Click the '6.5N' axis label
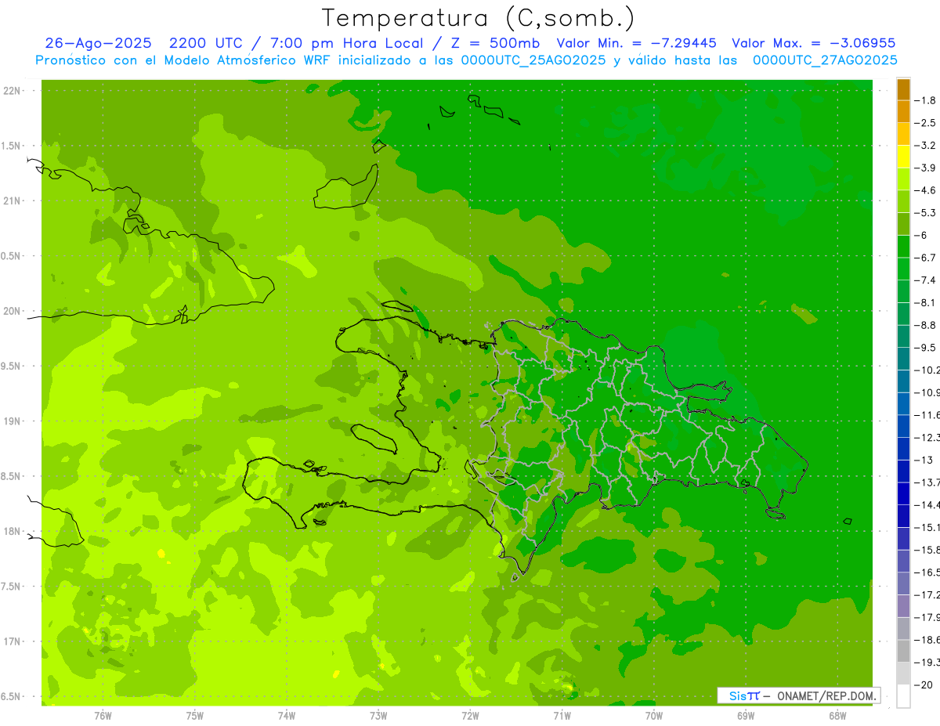 point(12,696)
